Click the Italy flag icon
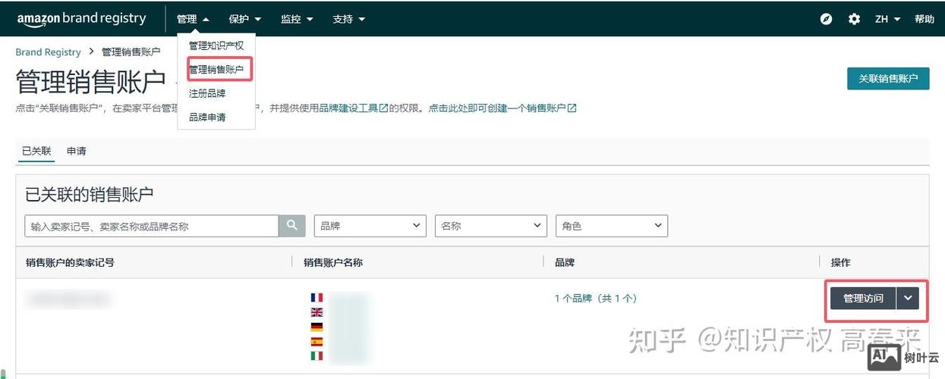 coord(317,356)
